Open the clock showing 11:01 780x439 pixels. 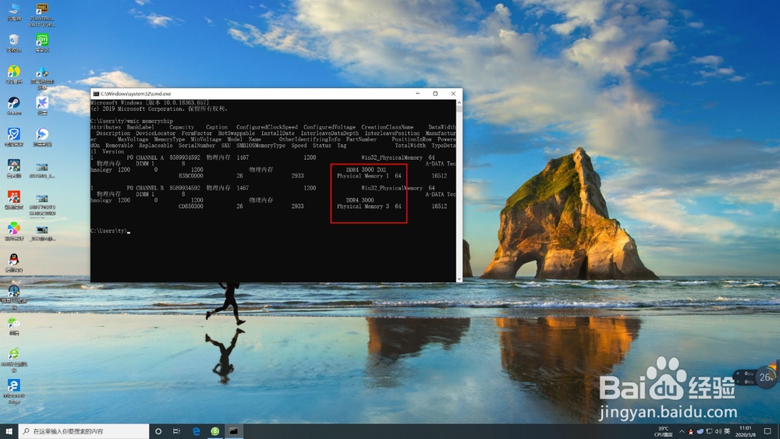click(745, 431)
